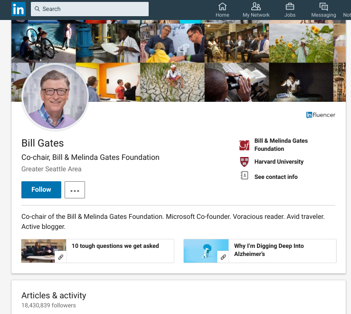Open 10 tough questions we get asked

coord(115,246)
